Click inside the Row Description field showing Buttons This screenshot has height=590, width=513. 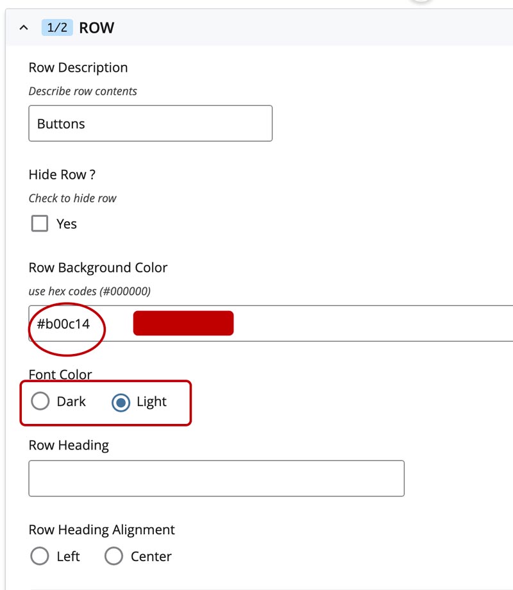point(150,123)
